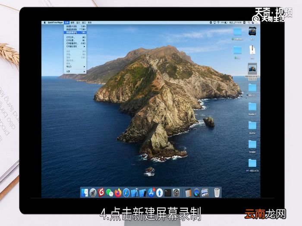Click the QuickTime Player Dock icon
The height and width of the screenshot is (226, 302).
point(197,193)
